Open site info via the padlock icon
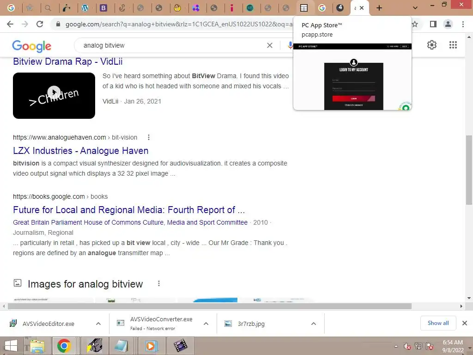 point(58,24)
